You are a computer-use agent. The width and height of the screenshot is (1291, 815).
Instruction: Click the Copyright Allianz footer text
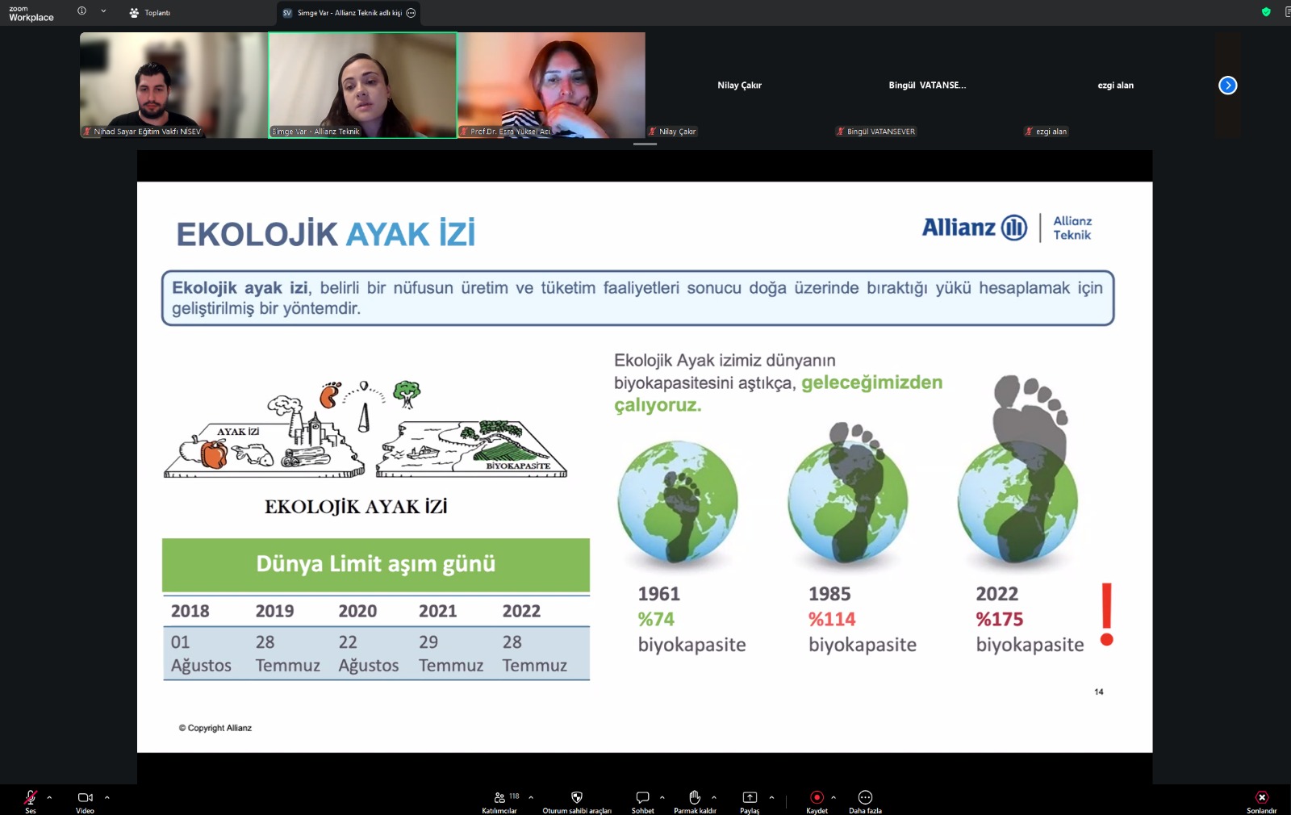[x=215, y=728]
